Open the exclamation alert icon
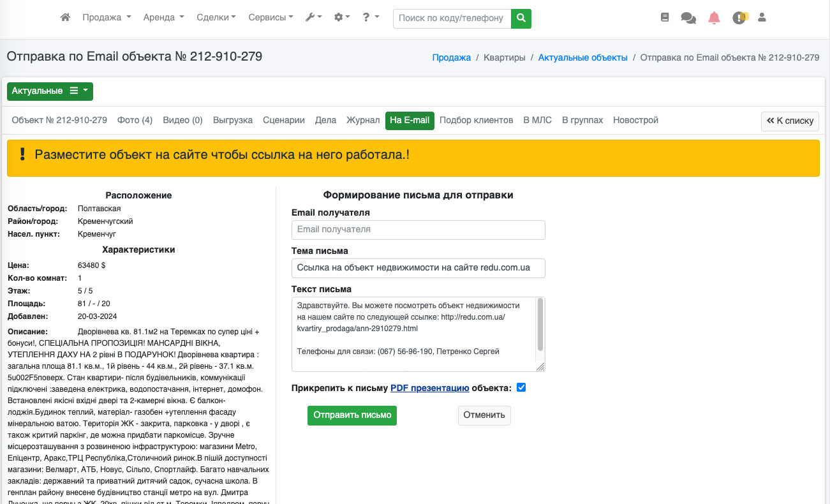Image resolution: width=830 pixels, height=504 pixels. 739,18
